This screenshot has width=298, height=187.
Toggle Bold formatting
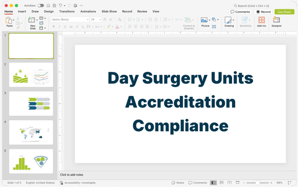pos(54,26)
